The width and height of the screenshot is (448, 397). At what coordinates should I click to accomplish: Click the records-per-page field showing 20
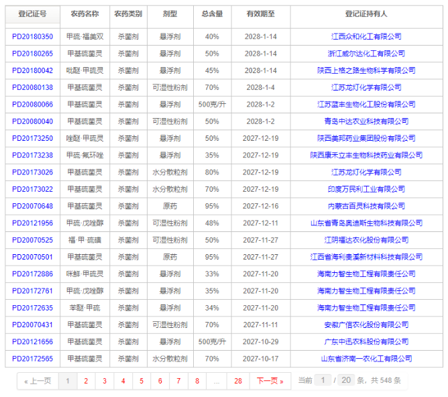346,380
